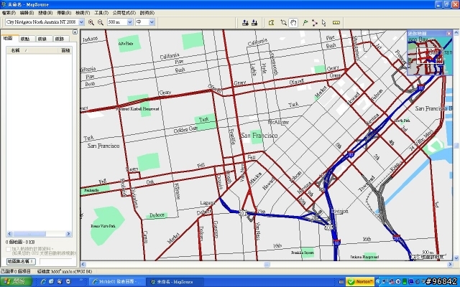Select the hand pan tool
Image resolution: width=460 pixels, height=287 pixels.
tap(293, 22)
